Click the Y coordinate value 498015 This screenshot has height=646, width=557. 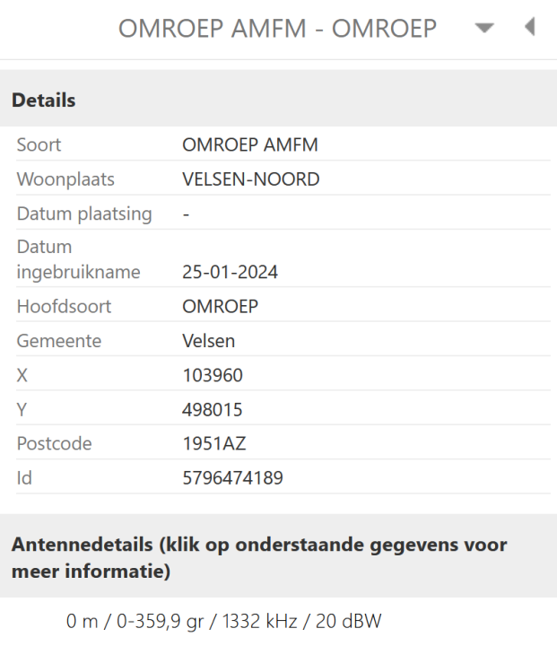212,410
